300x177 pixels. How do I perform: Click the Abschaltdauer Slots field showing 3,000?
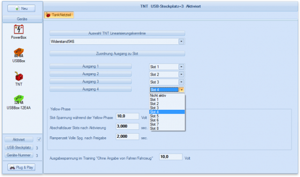(x=127, y=126)
